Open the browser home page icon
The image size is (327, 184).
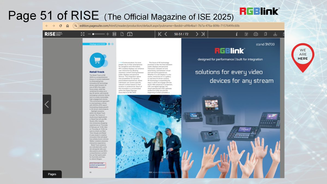pos(67,26)
